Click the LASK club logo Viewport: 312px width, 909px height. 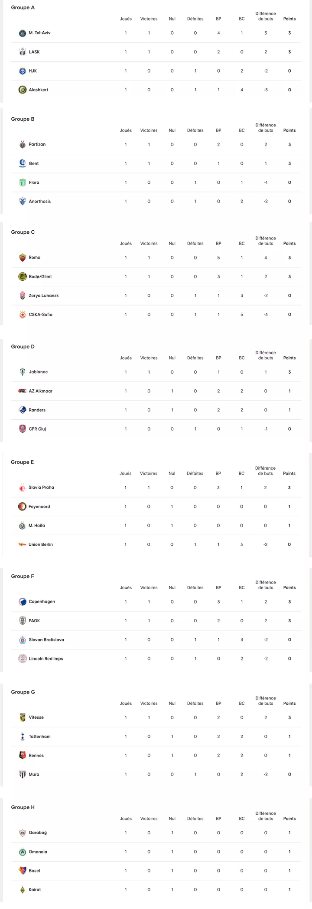coord(23,52)
